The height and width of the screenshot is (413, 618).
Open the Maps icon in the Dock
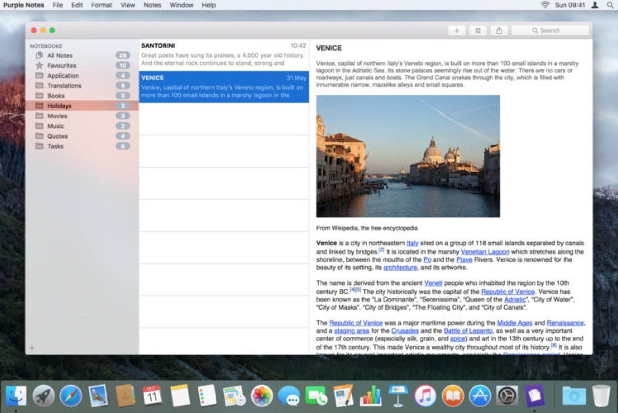coord(234,395)
